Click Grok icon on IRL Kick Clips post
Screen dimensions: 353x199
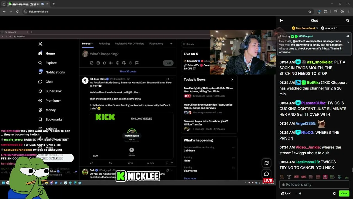coord(167,79)
